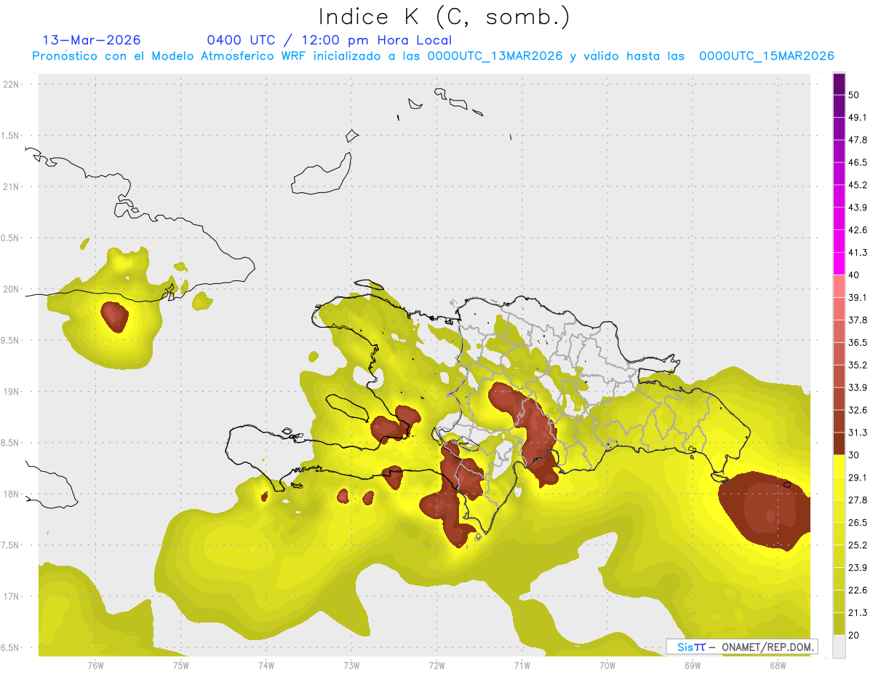Select the '37.8' colorbar value

(858, 320)
